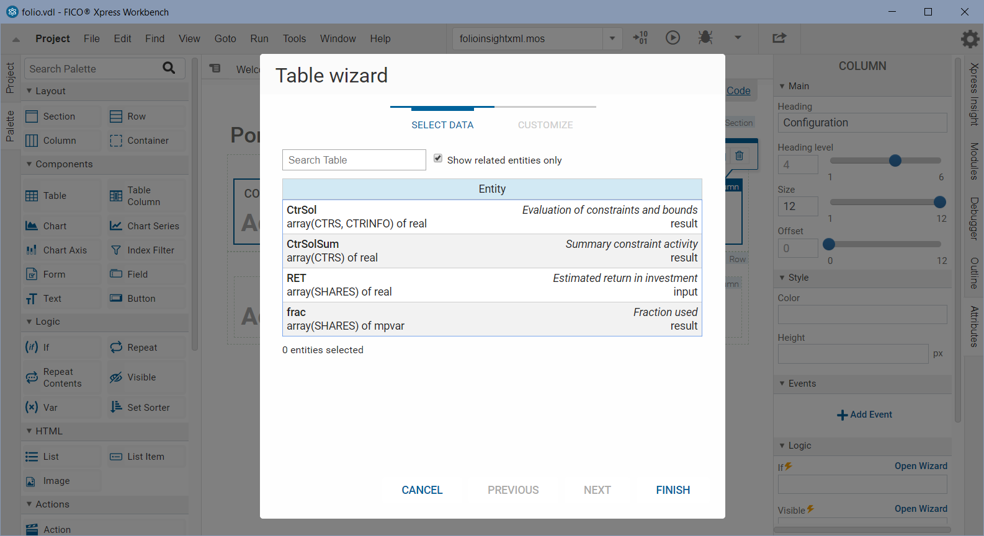The image size is (984, 536).
Task: Choose the Set Sorter element
Action: point(146,408)
